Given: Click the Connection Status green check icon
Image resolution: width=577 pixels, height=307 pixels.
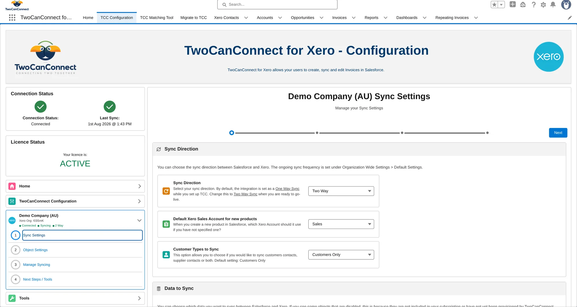Looking at the screenshot, I should pyautogui.click(x=41, y=107).
